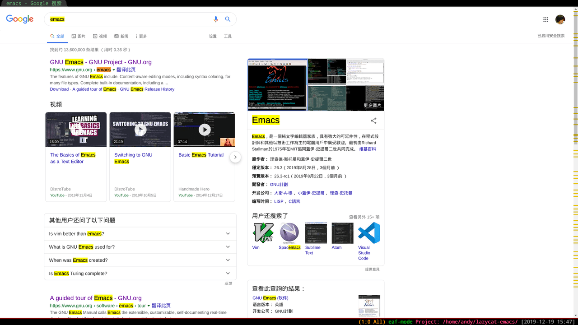Click the mode line date and time
Screen dimensions: 578x325
(548, 322)
